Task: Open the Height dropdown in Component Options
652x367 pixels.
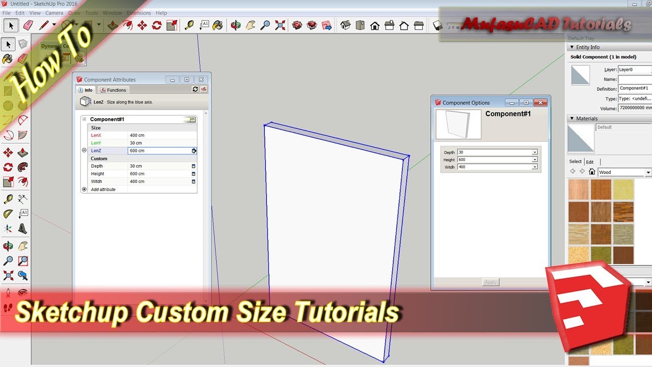Action: 535,160
